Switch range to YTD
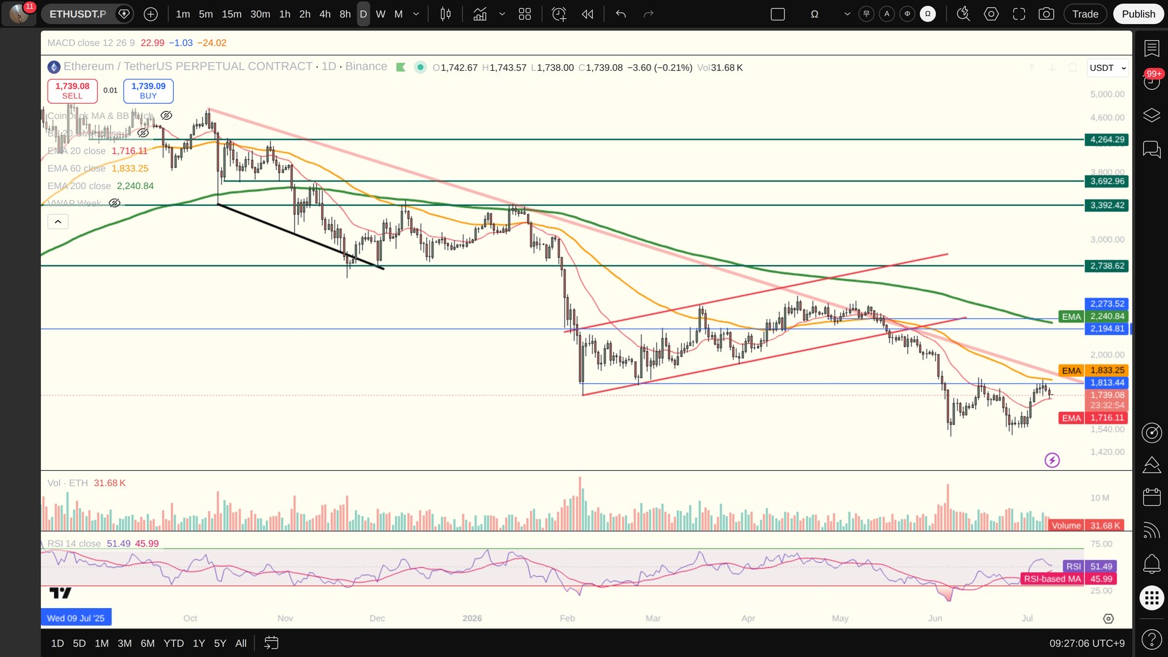 (174, 643)
